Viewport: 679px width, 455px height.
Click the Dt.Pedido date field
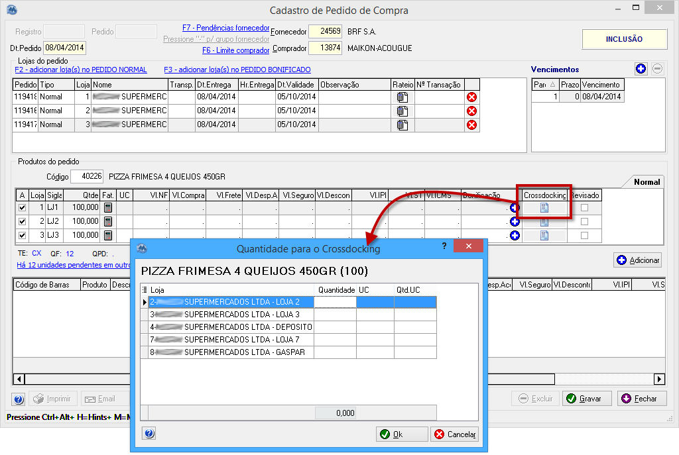(65, 48)
